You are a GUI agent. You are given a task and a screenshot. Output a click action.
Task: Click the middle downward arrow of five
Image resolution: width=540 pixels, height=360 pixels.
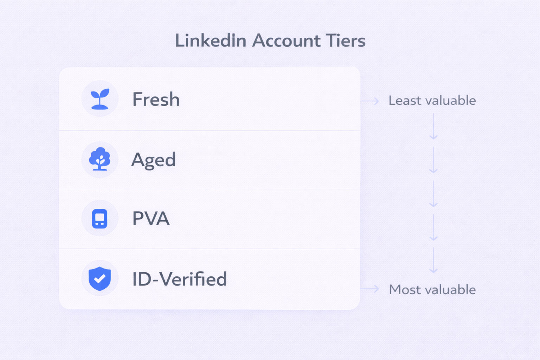433,194
